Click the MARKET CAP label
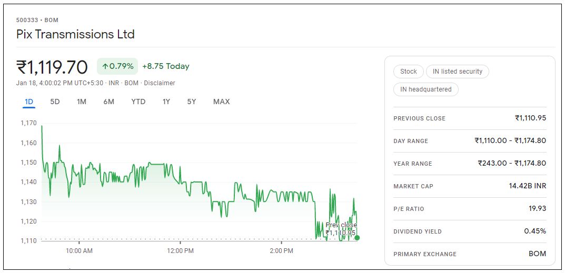 [413, 187]
